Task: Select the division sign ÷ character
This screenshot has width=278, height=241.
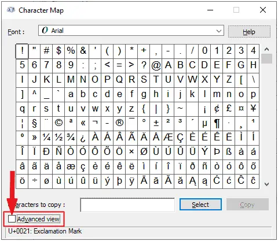Action: 34,181
